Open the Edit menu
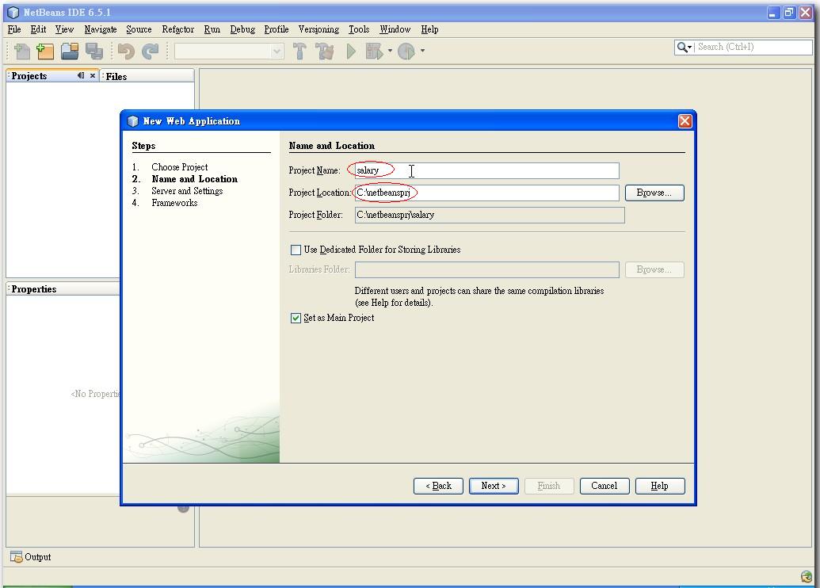Screen dimensions: 820x588 38,29
